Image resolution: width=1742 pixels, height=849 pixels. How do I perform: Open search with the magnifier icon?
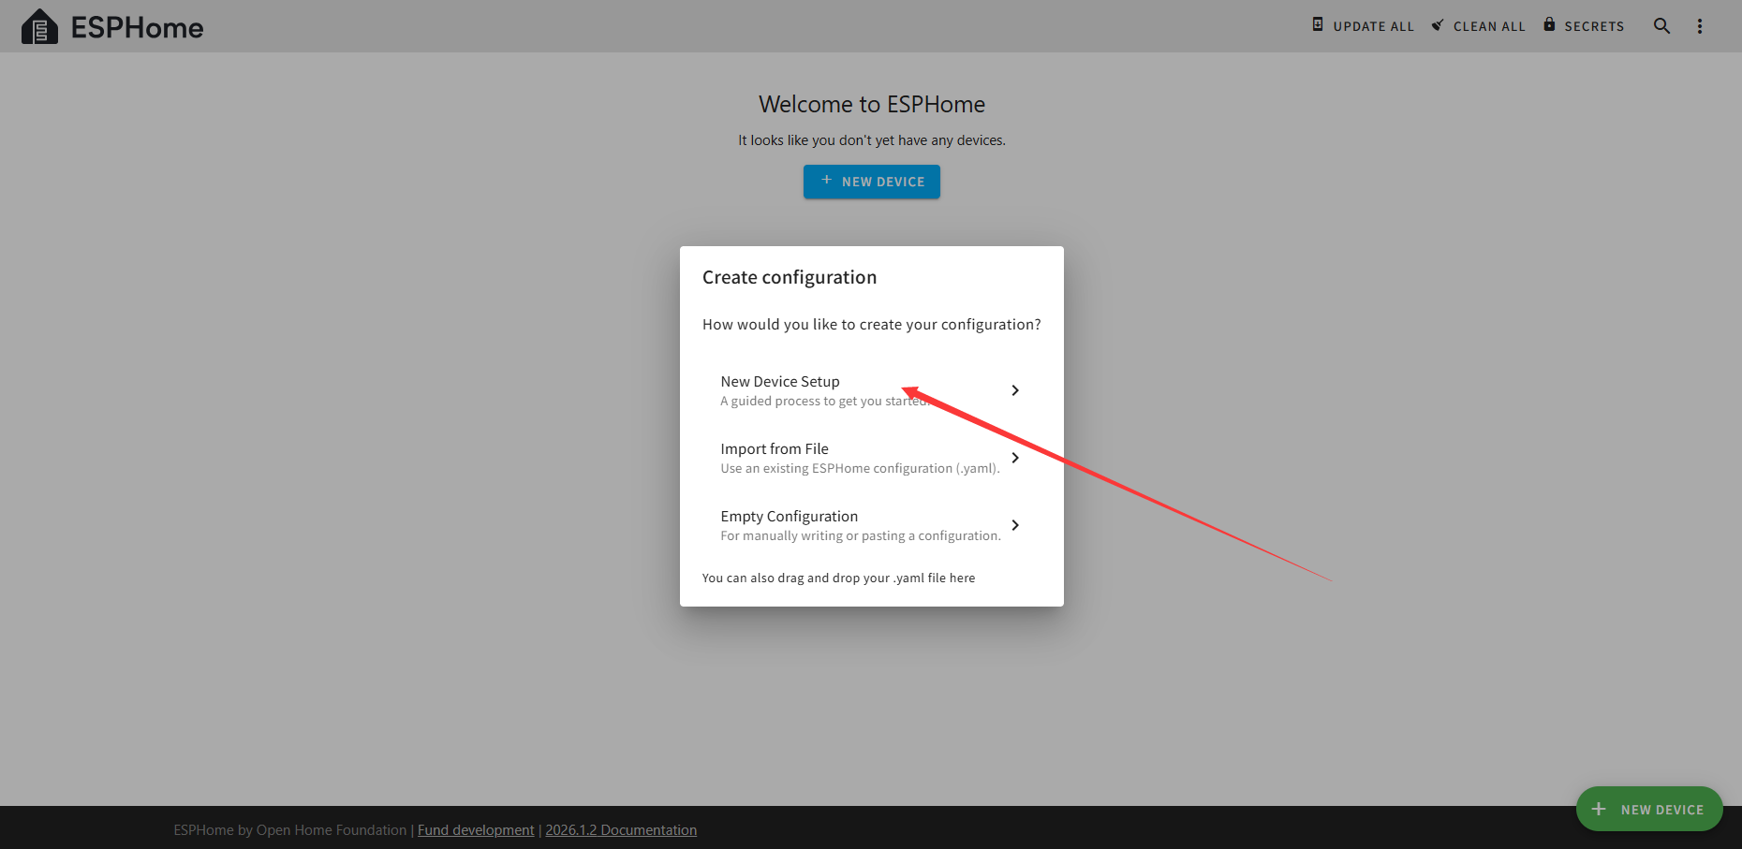coord(1661,26)
